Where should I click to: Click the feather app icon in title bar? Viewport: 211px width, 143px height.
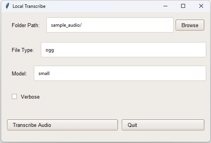(7, 6)
